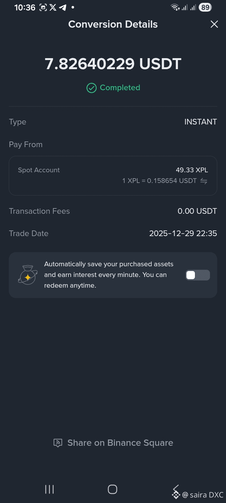Tap the money bag earn icon

28,275
